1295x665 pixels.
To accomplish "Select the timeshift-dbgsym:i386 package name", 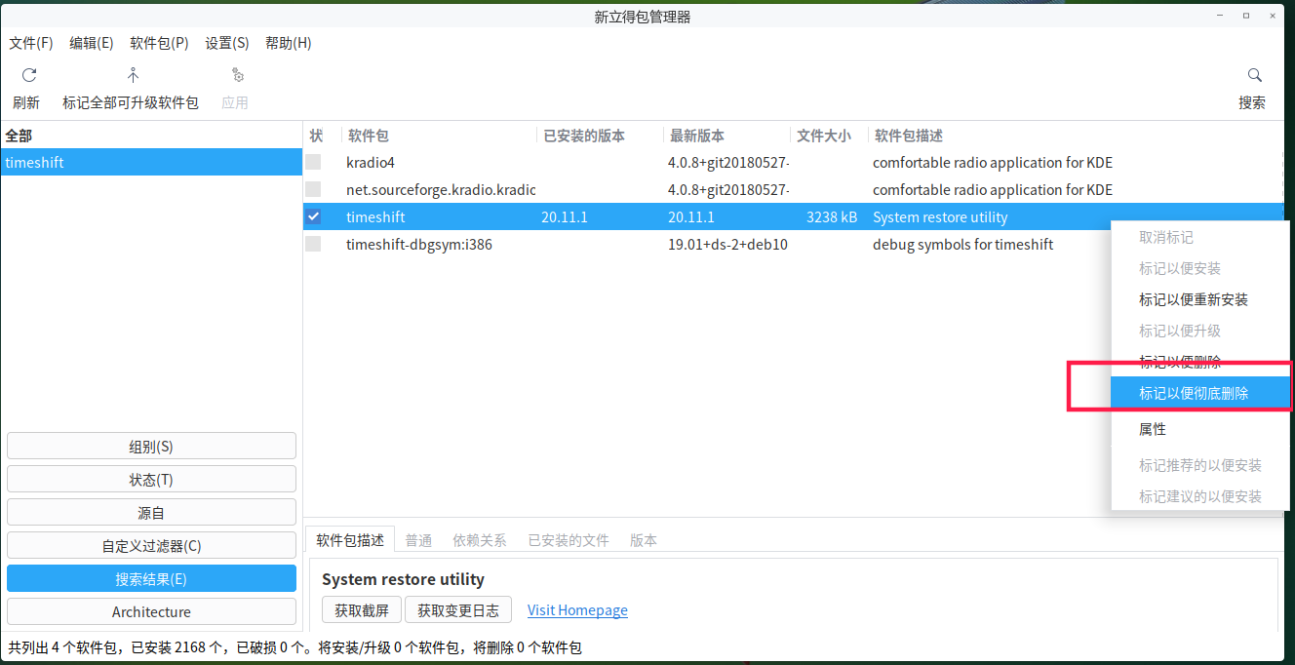I will pyautogui.click(x=419, y=245).
